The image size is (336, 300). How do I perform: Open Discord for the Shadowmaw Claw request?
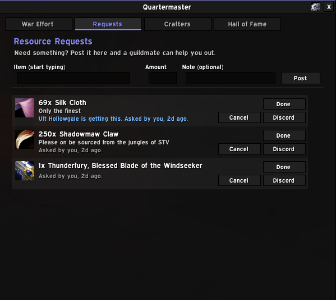(284, 149)
